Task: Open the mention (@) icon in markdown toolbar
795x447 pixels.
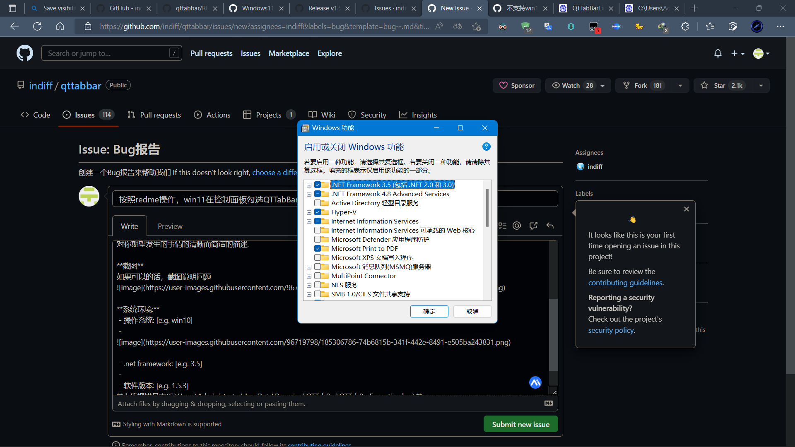Action: pos(517,226)
